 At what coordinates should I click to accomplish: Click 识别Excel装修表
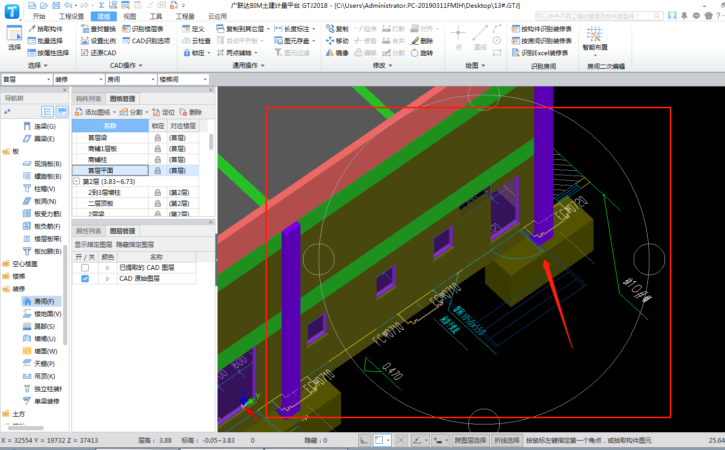540,53
